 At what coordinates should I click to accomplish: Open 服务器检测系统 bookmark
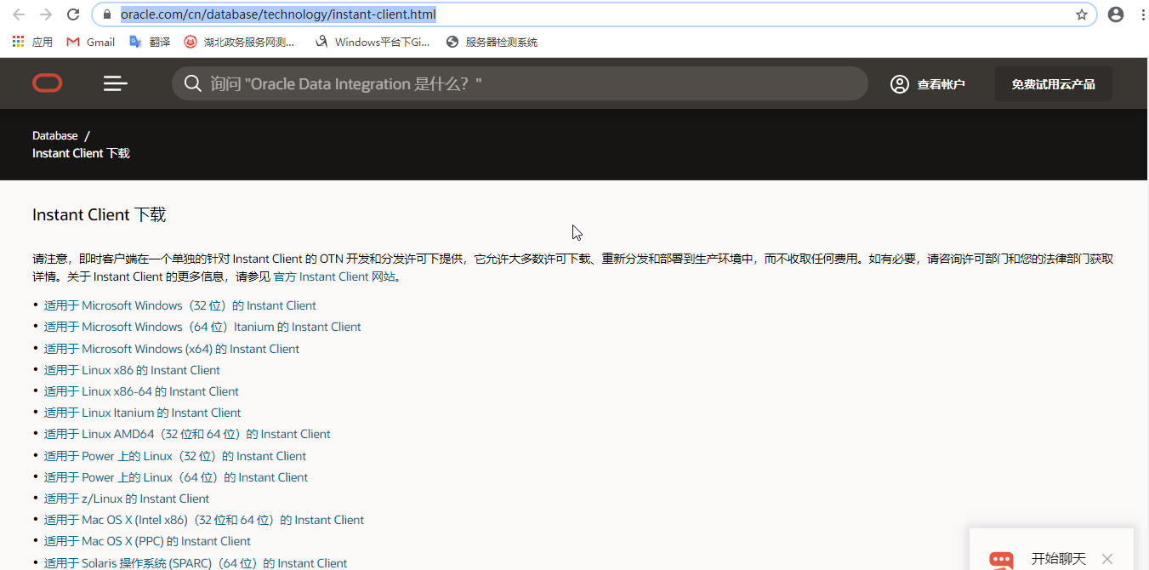pos(491,41)
